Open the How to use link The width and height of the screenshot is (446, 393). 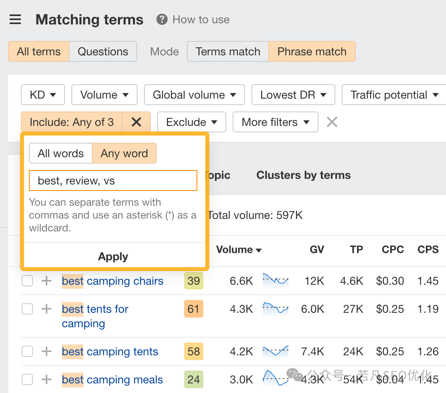point(201,19)
